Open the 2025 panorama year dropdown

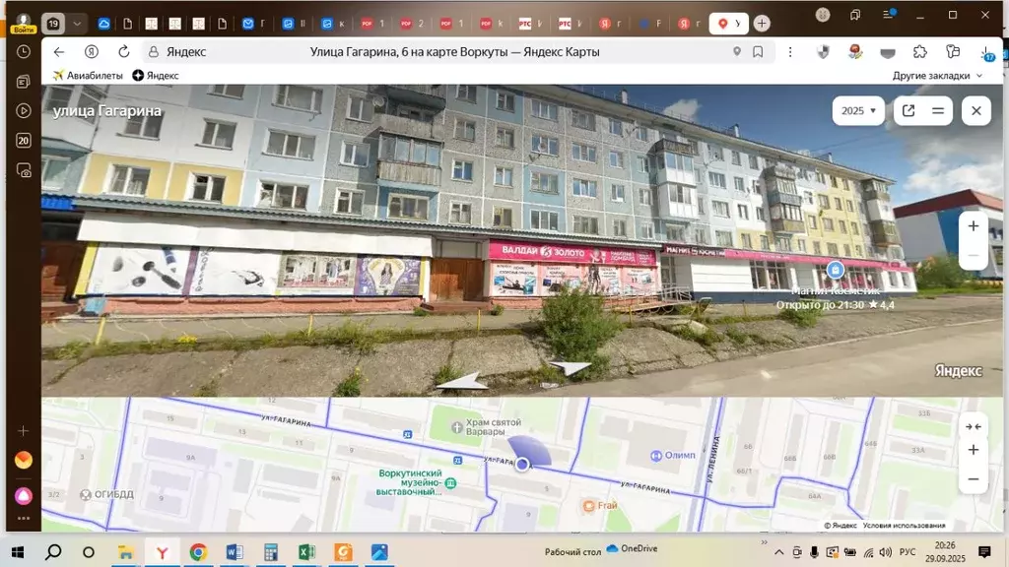(857, 110)
